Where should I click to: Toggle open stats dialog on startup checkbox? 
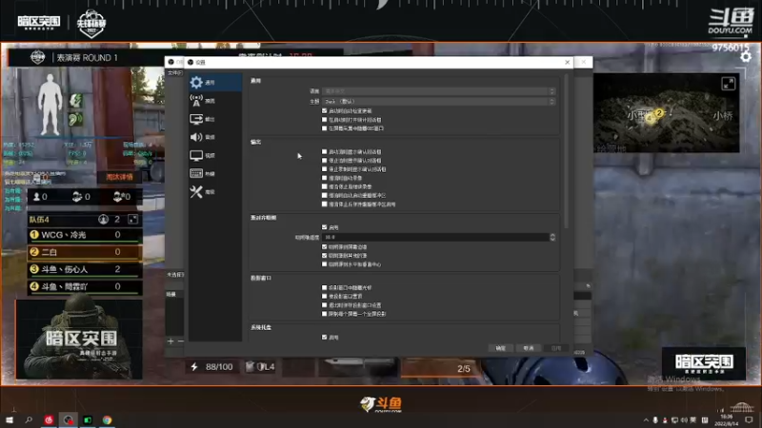click(x=325, y=120)
